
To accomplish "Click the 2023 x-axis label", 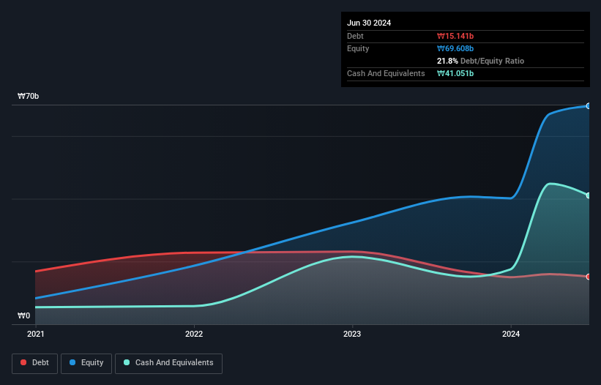I will [x=352, y=334].
